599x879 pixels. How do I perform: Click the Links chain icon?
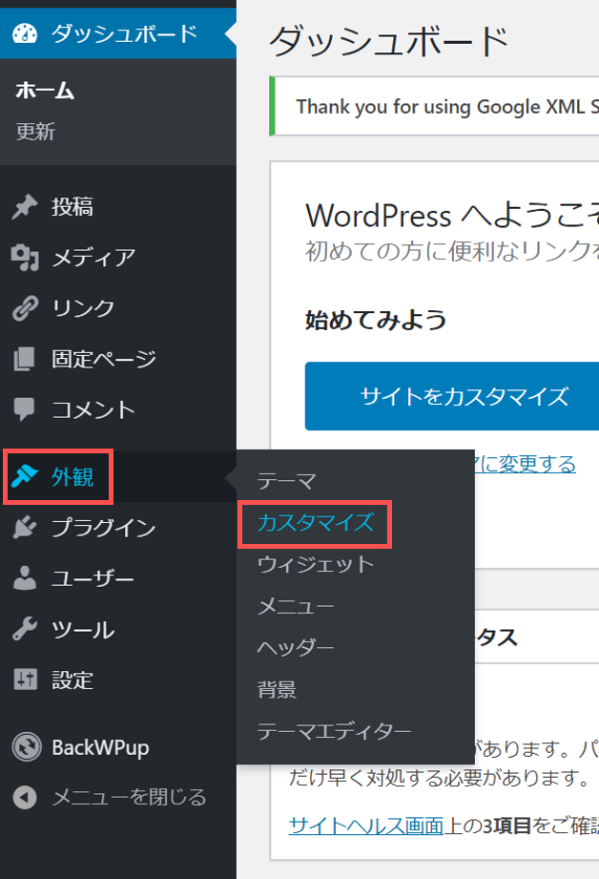pos(25,308)
